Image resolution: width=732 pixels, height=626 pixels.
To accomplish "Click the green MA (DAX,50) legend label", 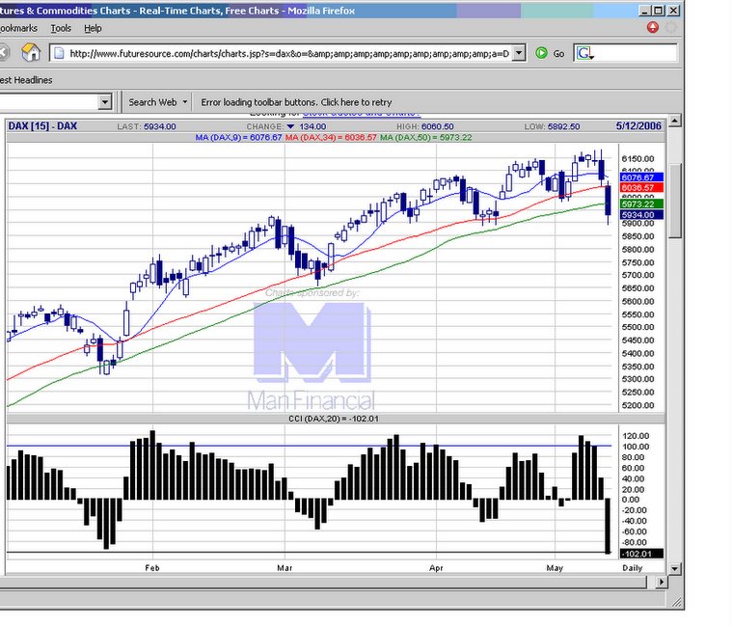I will 425,138.
